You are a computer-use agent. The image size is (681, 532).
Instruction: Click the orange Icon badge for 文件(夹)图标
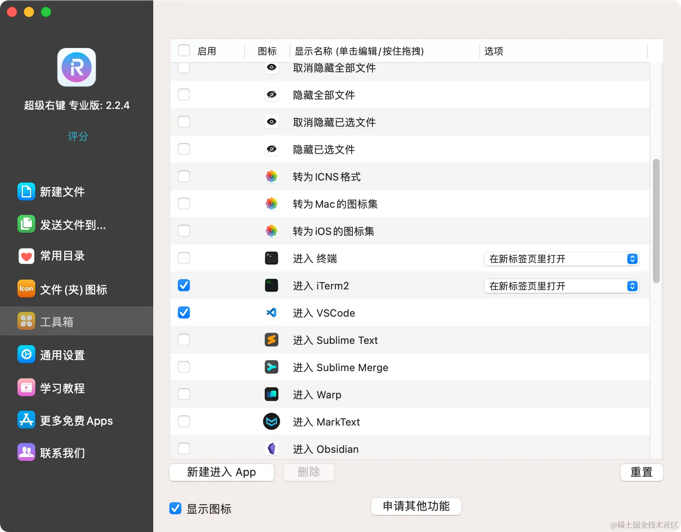coord(26,289)
